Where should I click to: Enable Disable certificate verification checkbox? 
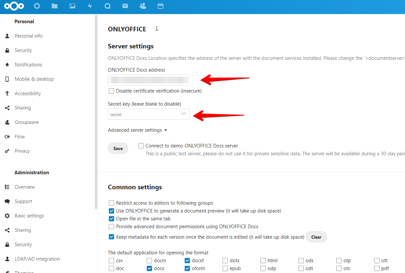(111, 91)
